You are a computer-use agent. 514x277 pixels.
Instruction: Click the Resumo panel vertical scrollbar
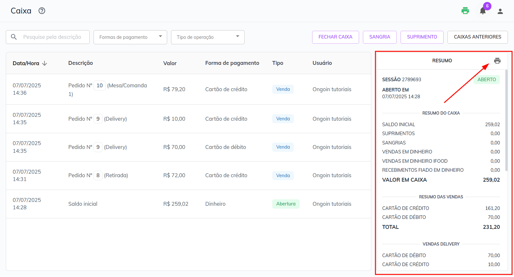pos(506,120)
